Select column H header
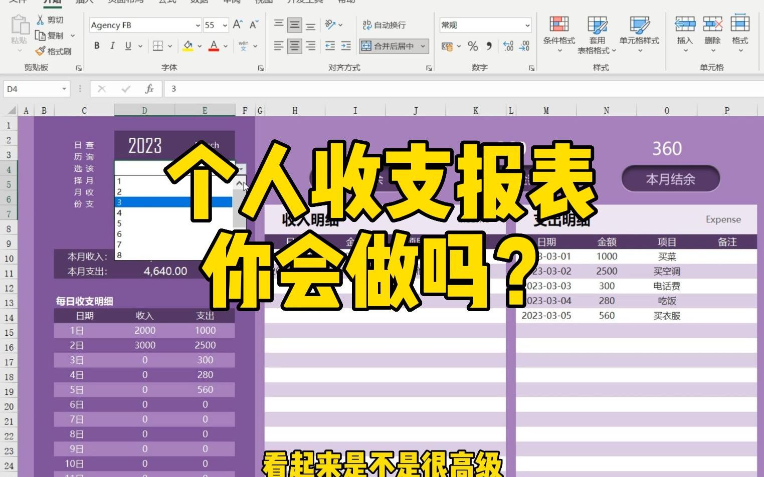 295,110
